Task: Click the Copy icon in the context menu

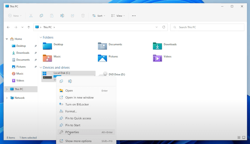Action: 62,81
